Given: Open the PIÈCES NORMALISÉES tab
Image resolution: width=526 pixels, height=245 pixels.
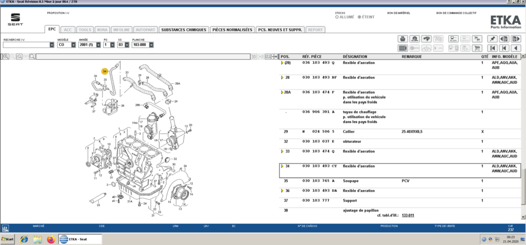Looking at the screenshot, I should tap(232, 30).
